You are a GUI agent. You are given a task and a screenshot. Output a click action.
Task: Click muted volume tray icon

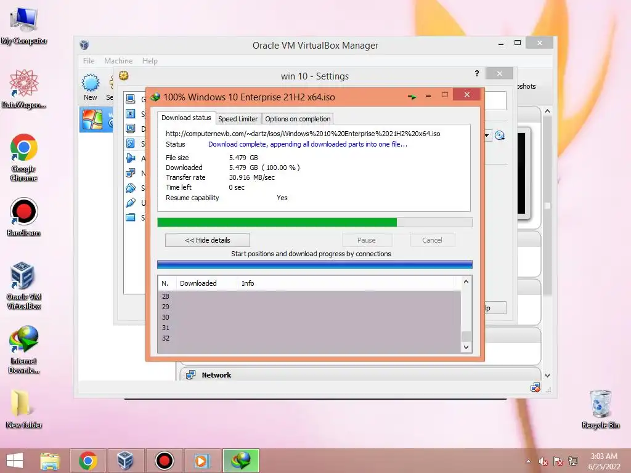tap(543, 462)
